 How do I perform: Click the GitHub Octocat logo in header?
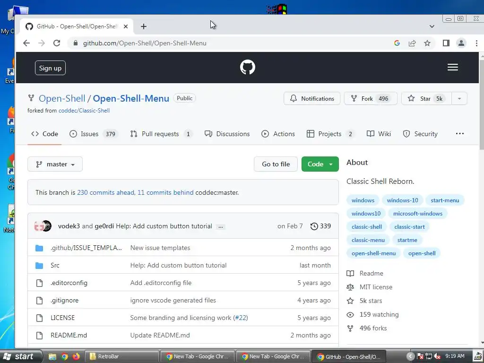pyautogui.click(x=248, y=67)
